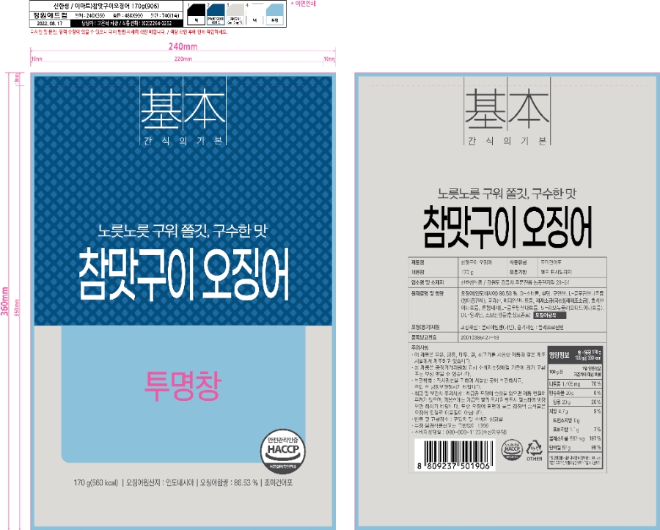Click the 170 g(560 kcal) text on front

point(98,483)
